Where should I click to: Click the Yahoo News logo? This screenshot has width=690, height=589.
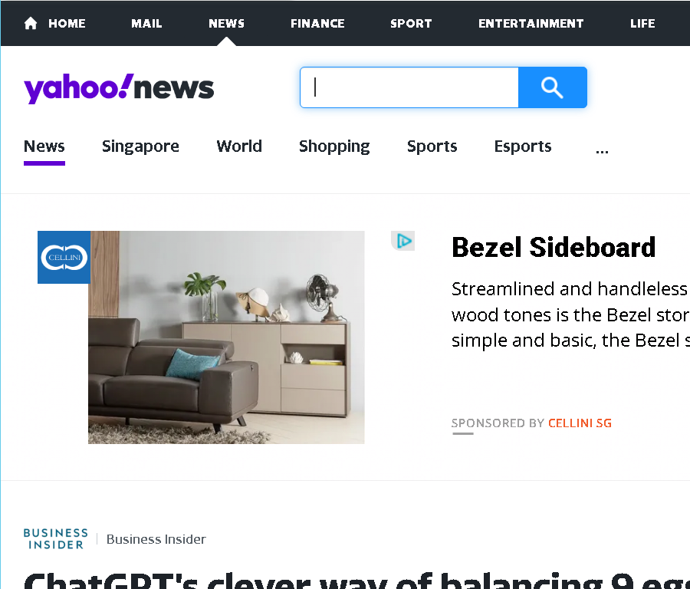tap(119, 88)
